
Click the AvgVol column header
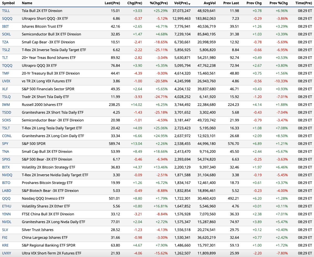(x=210, y=3)
